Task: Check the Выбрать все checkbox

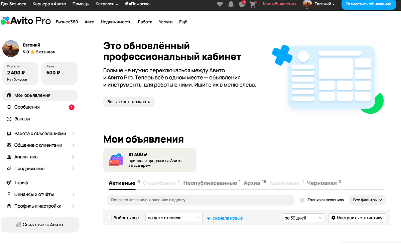Action: click(x=109, y=217)
